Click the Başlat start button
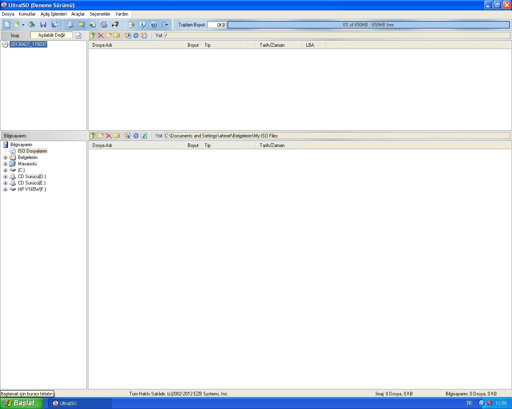The image size is (512, 409). click(22, 403)
